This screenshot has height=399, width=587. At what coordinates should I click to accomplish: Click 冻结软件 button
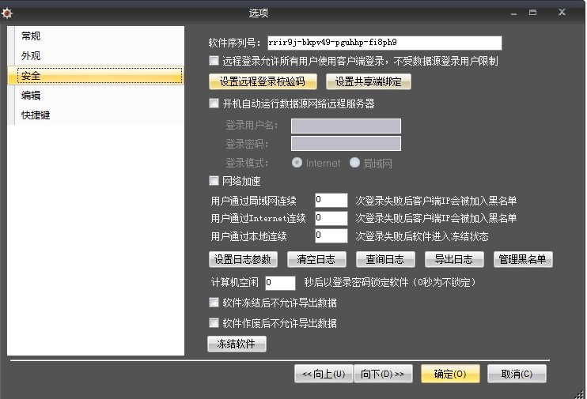(237, 344)
